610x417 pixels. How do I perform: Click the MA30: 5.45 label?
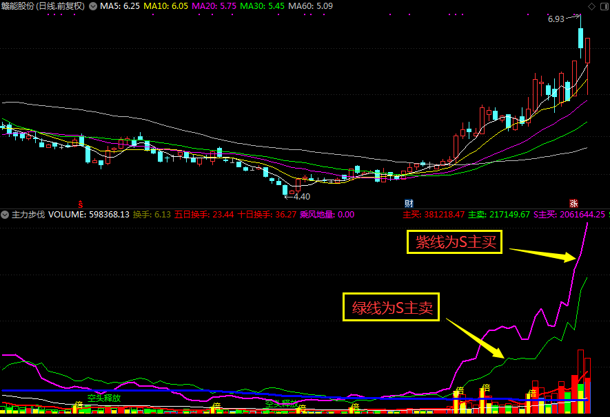coord(262,6)
